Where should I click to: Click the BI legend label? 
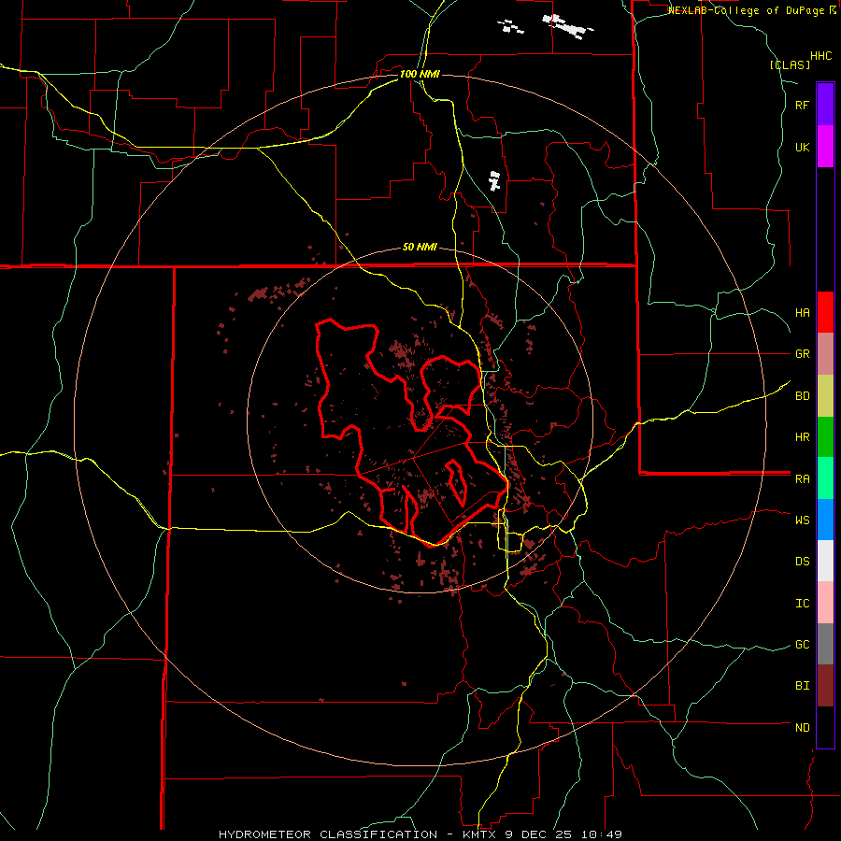coord(803,686)
